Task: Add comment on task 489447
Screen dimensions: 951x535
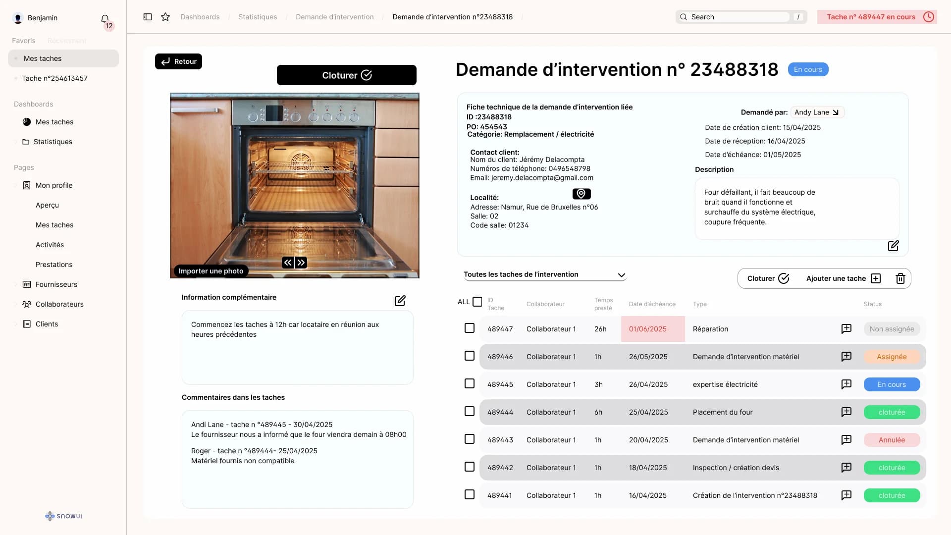Action: click(x=846, y=329)
